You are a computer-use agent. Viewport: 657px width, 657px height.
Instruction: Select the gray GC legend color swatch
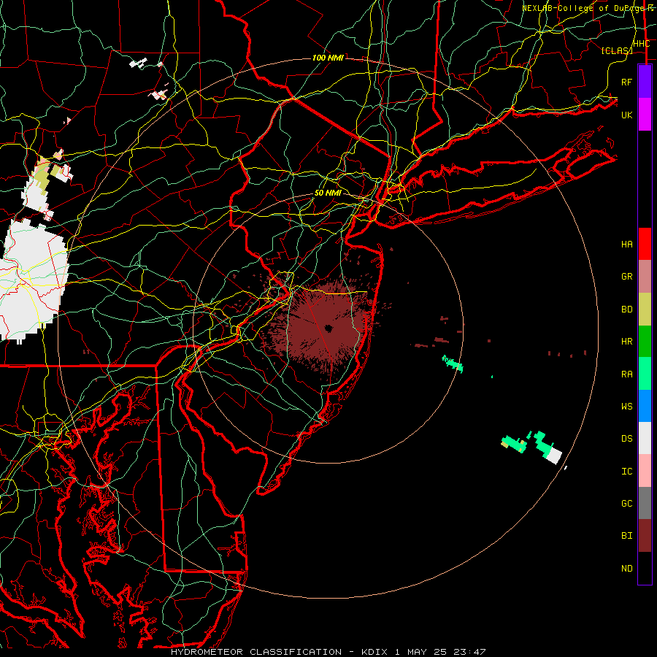(645, 503)
